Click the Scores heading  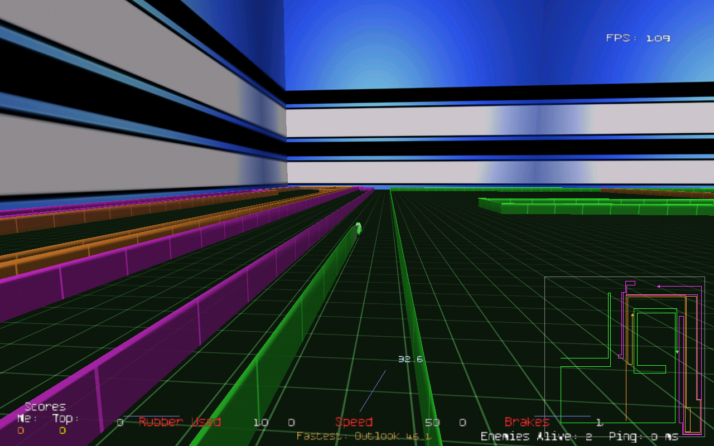45,407
